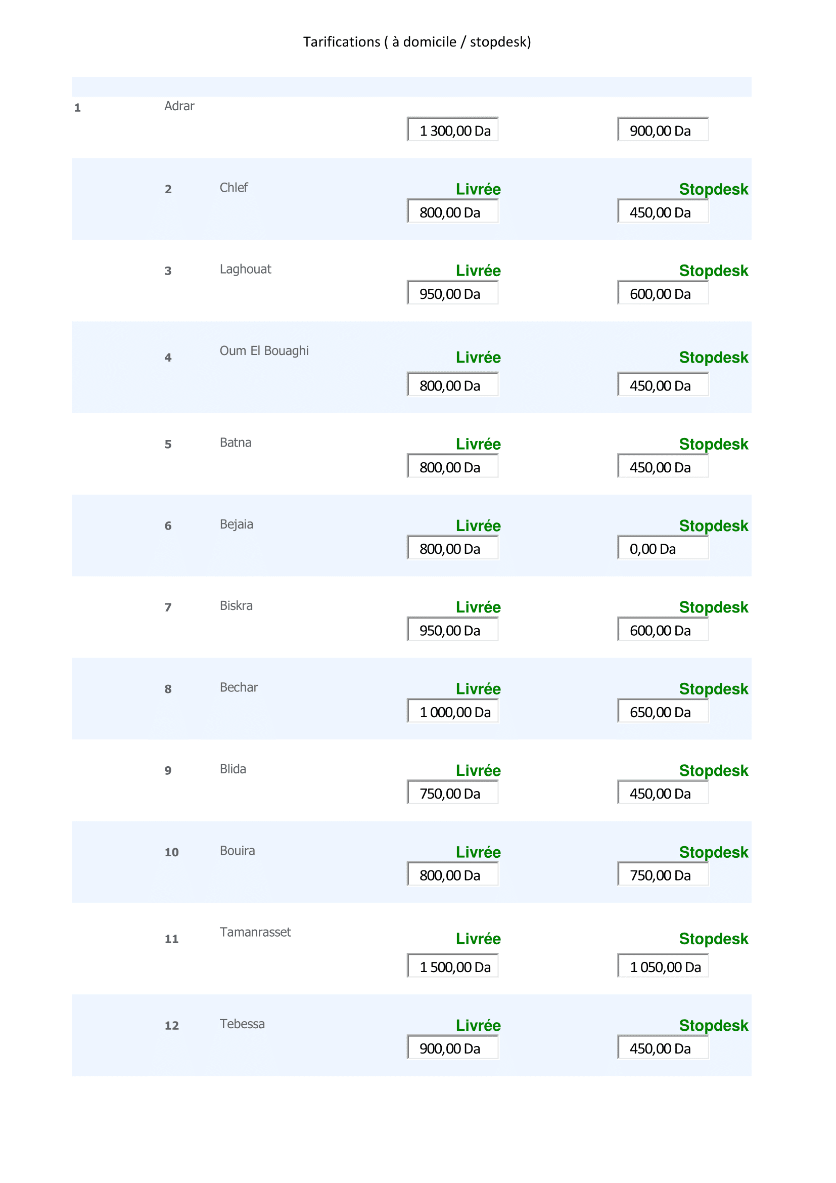Select Bouira stopdesk 750,00 Da field

point(663,874)
